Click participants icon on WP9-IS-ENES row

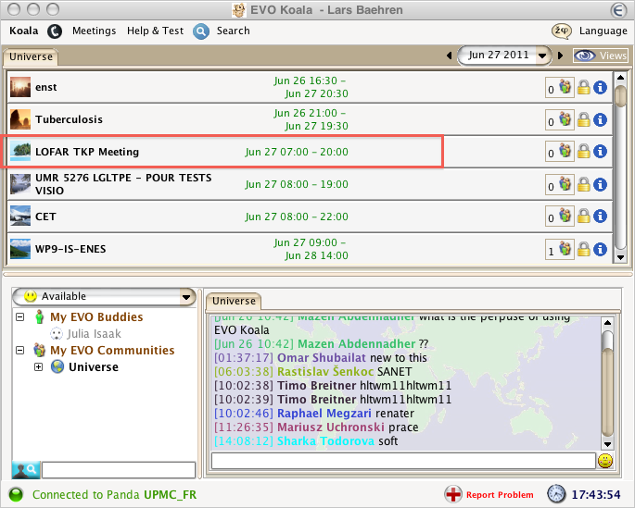[565, 248]
